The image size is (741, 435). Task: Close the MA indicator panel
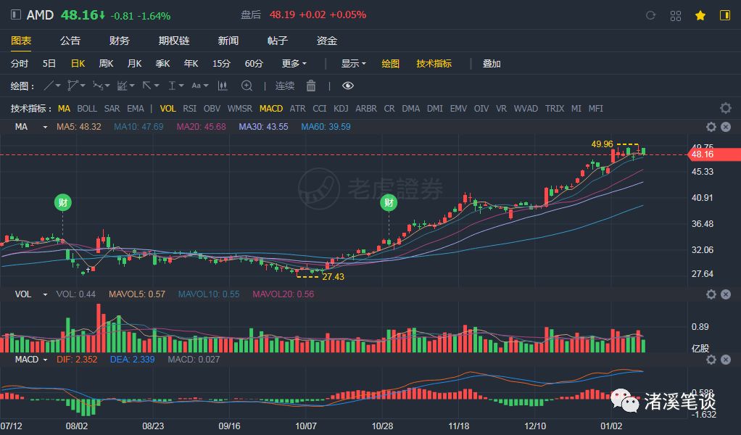point(726,127)
